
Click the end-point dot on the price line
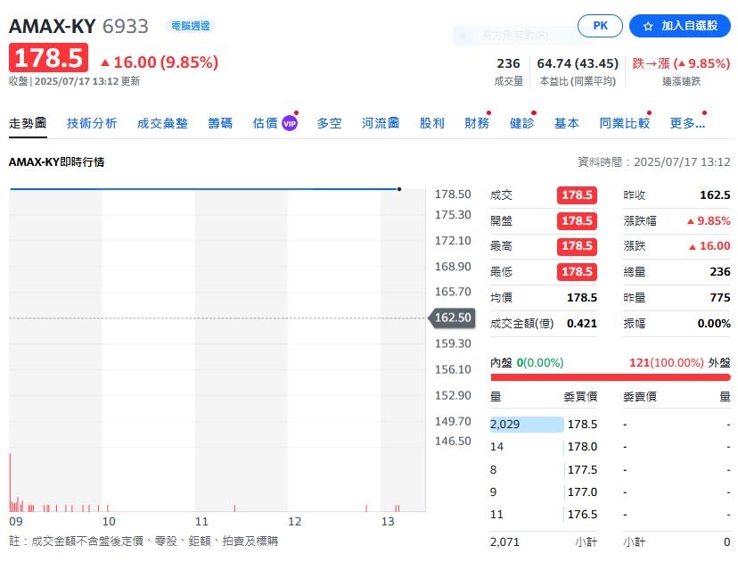tap(398, 189)
